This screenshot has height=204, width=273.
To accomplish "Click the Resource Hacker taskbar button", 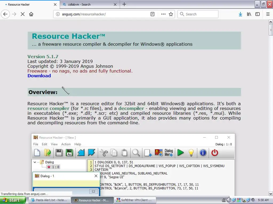I will 92,200.
